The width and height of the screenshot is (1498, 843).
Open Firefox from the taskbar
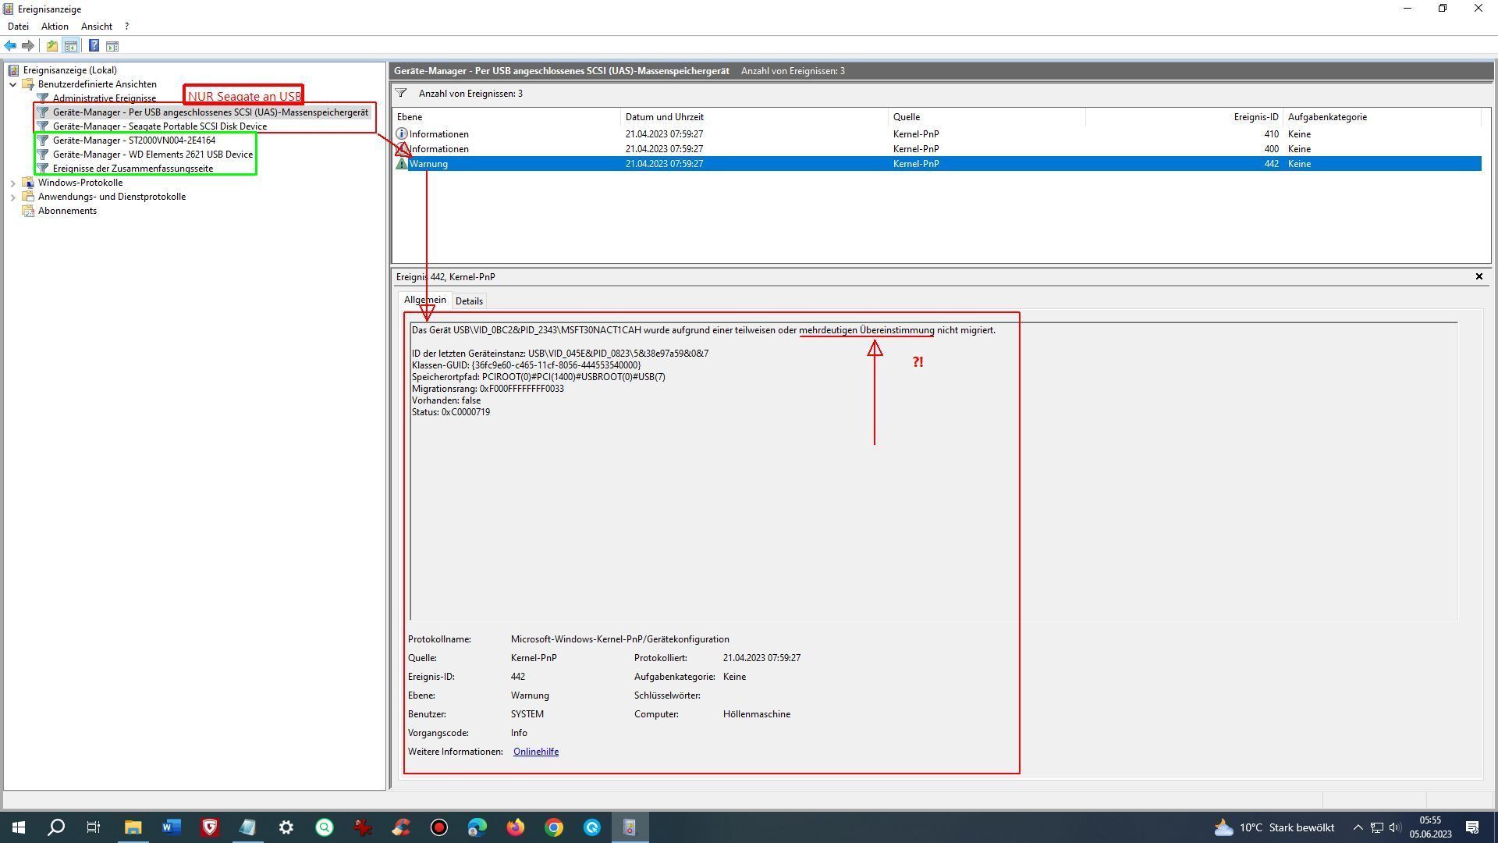pos(516,827)
